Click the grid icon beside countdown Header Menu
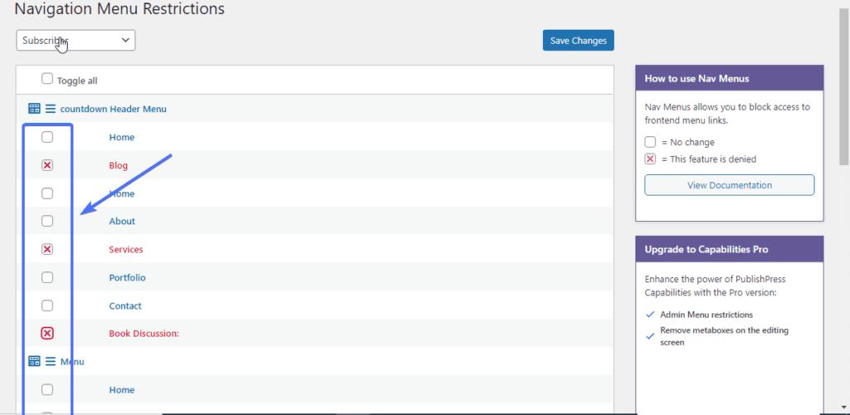850x415 pixels. tap(34, 109)
